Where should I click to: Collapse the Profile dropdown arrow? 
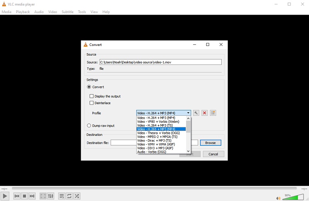(x=188, y=113)
